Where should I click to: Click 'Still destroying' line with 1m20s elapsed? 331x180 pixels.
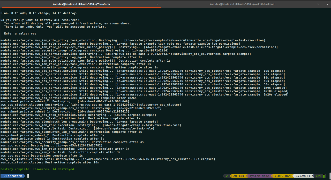coord(145,95)
